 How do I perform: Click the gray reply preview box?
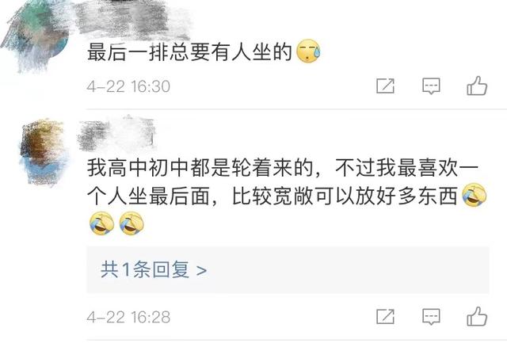(x=288, y=269)
